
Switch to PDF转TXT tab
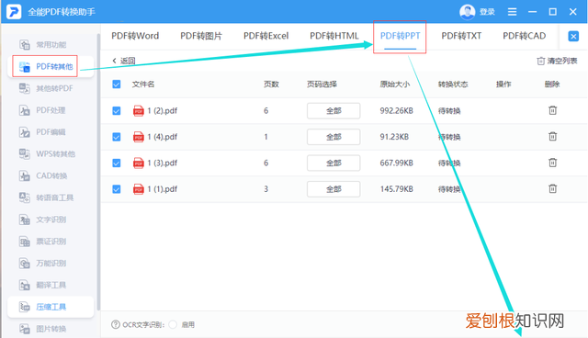461,36
